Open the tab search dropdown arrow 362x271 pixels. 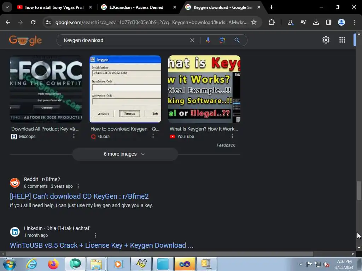coord(7,7)
